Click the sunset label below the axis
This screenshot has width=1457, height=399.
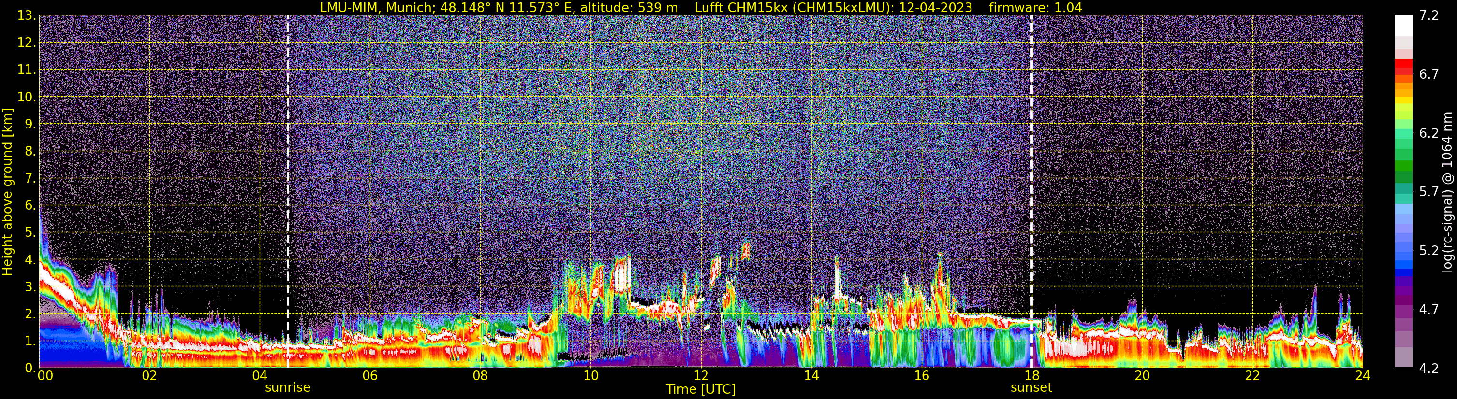(1031, 388)
